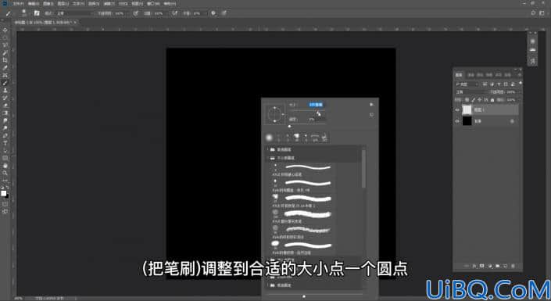
Task: Select the Crop tool
Action: 5,60
